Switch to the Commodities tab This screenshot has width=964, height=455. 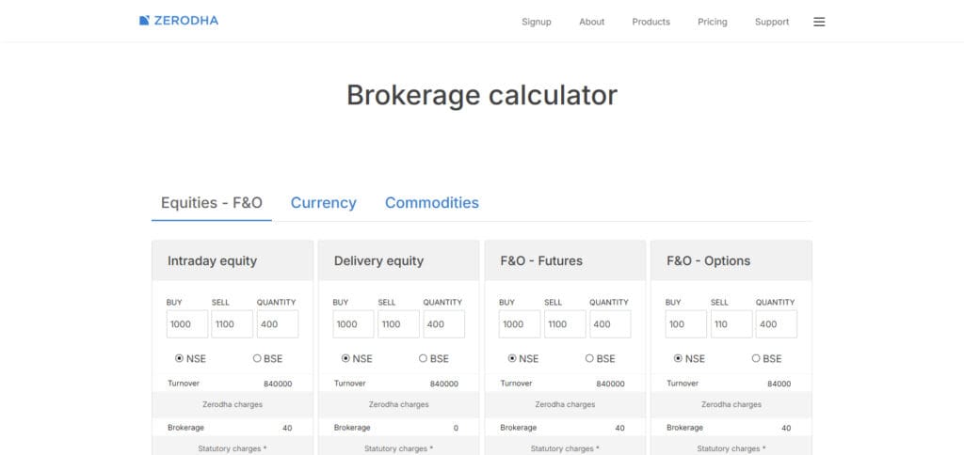[x=431, y=203]
